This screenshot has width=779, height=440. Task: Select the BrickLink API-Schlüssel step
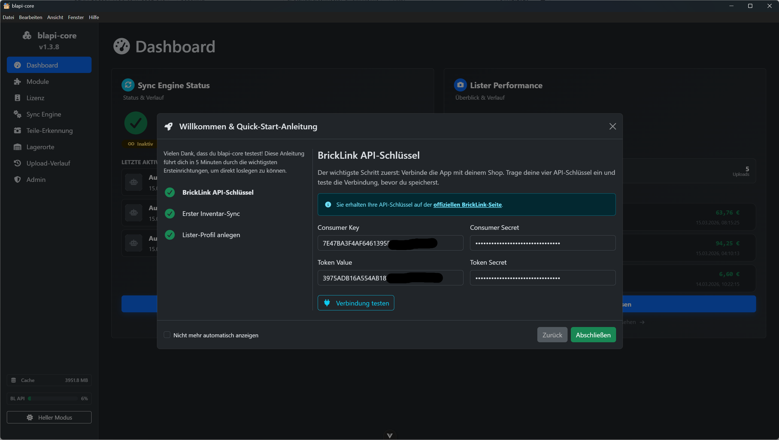(x=218, y=192)
